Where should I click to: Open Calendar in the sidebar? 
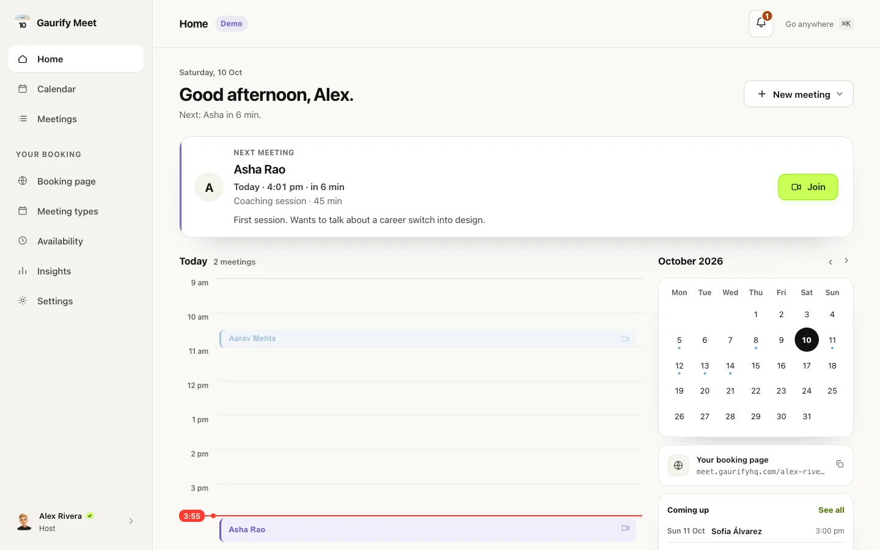point(76,89)
